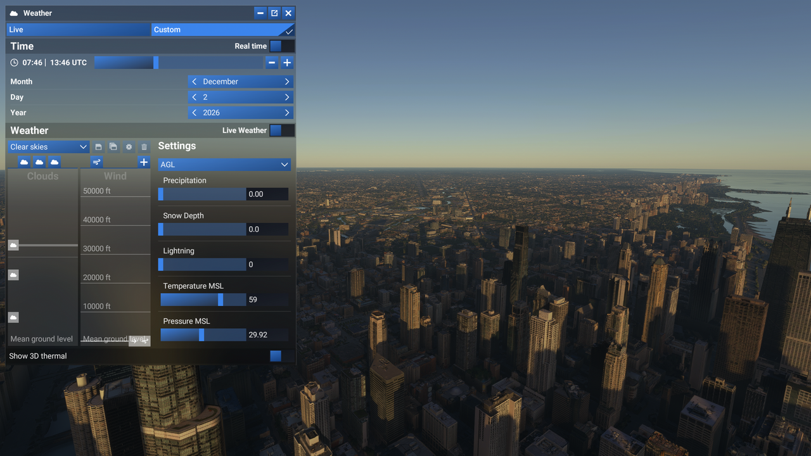Switch to the Live tab
The width and height of the screenshot is (811, 456).
tap(79, 30)
